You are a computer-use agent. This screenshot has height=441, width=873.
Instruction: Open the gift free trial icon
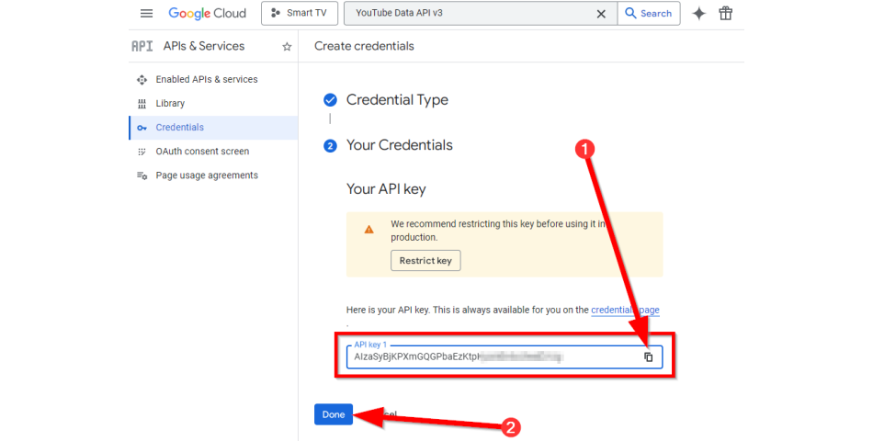pyautogui.click(x=726, y=14)
